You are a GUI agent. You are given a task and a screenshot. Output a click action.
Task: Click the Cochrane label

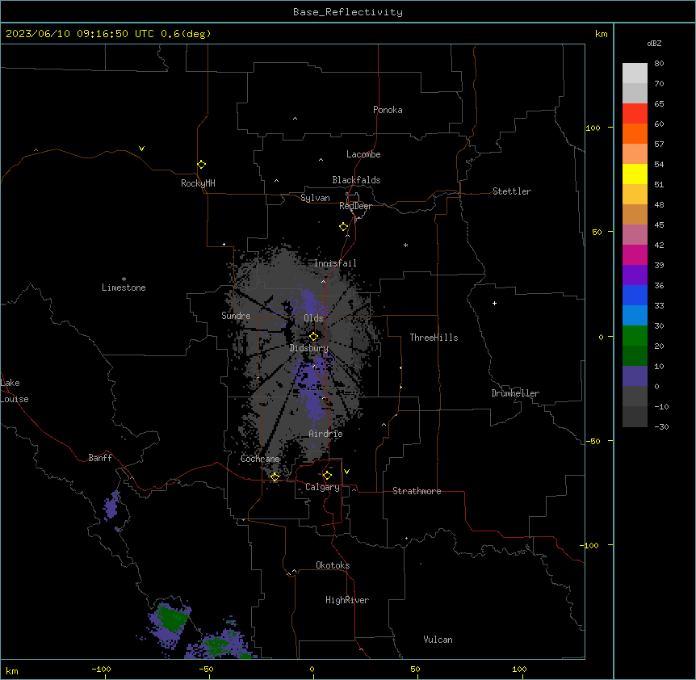(260, 459)
